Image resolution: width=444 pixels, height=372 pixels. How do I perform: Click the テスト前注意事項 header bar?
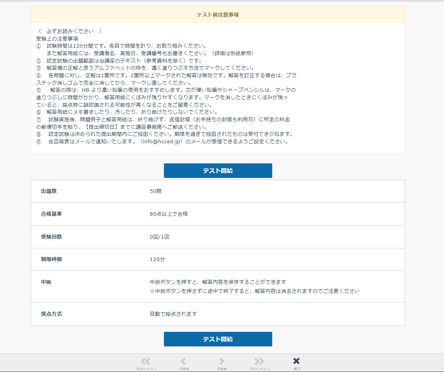pos(217,15)
